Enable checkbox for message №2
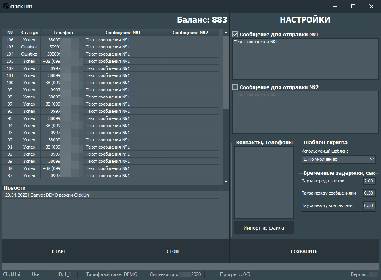381x280 pixels. pos(235,87)
